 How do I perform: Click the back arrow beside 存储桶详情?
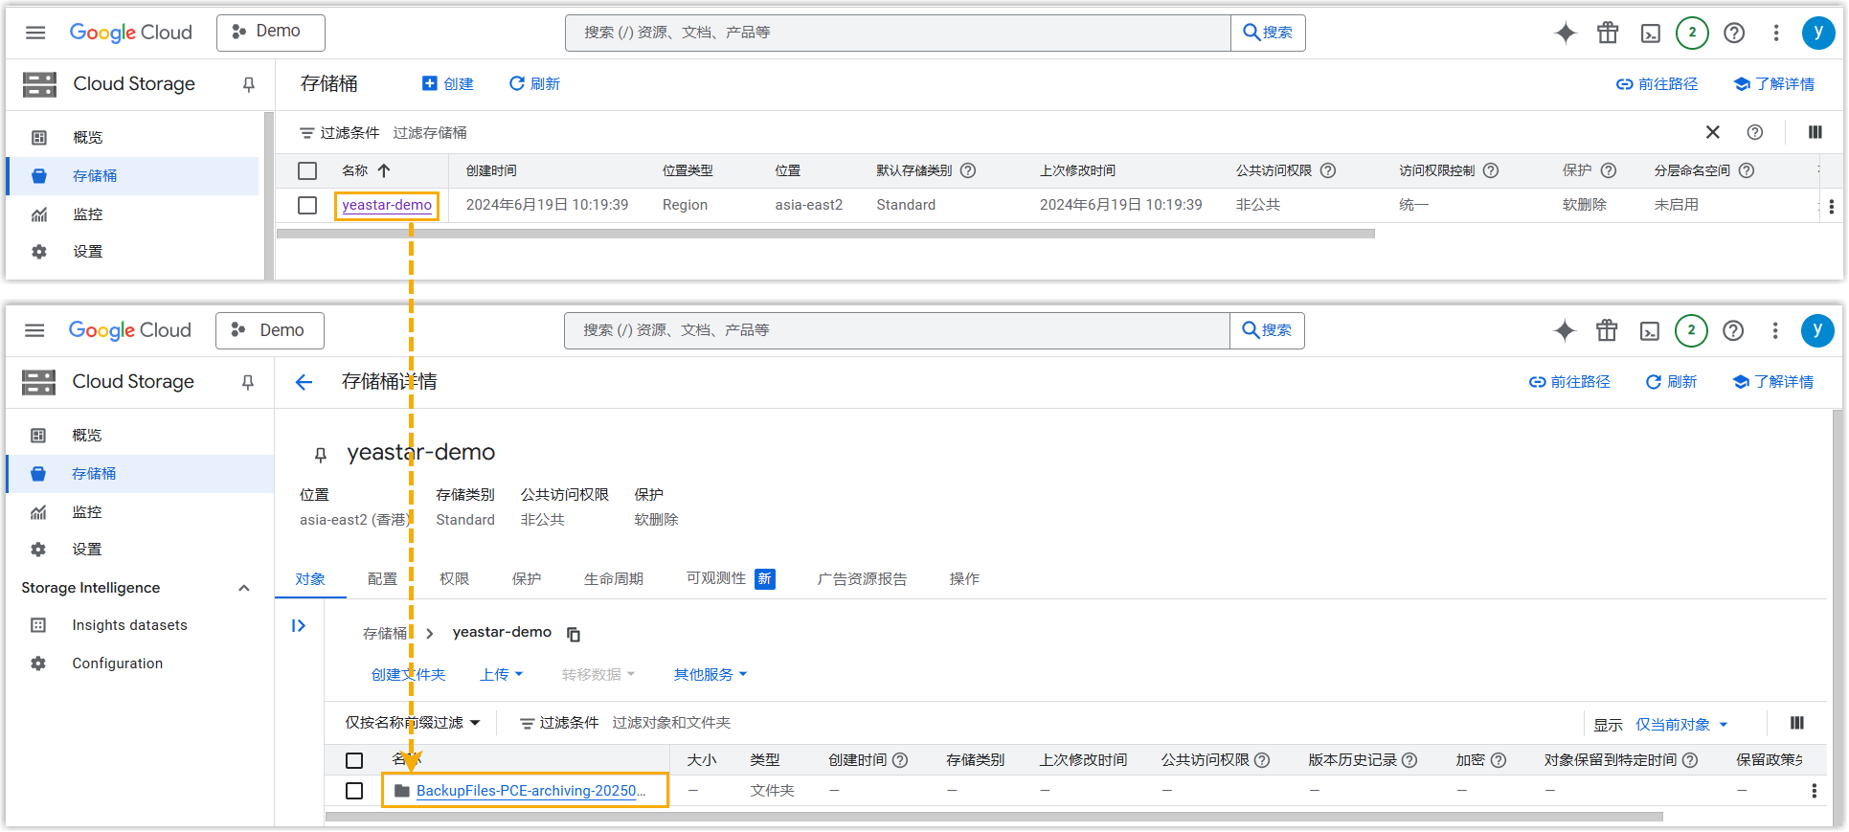304,383
